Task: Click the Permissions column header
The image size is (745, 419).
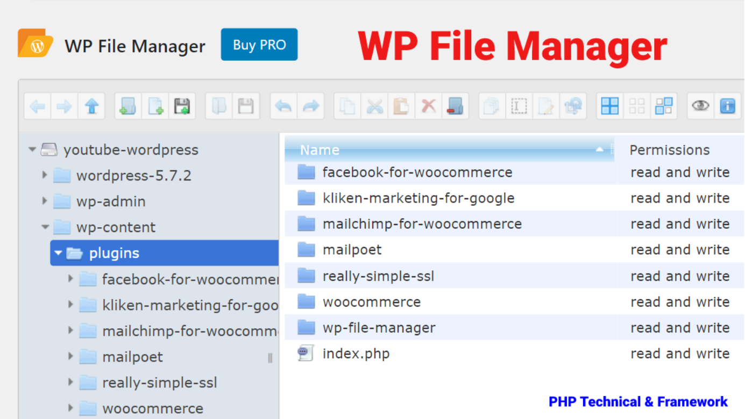Action: [669, 149]
